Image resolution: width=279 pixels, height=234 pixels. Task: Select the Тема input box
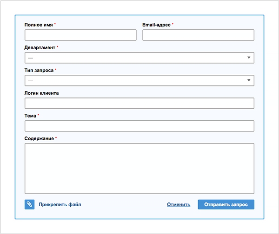pos(139,126)
